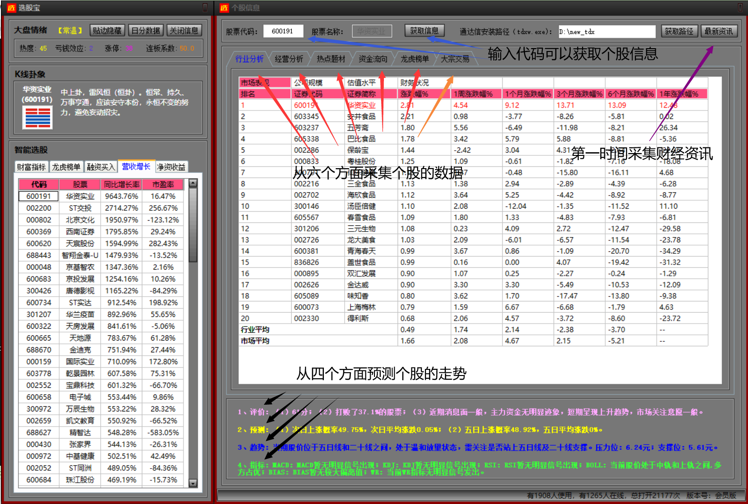The image size is (748, 504).
Task: Open 最新资讯 button
Action: coord(719,31)
